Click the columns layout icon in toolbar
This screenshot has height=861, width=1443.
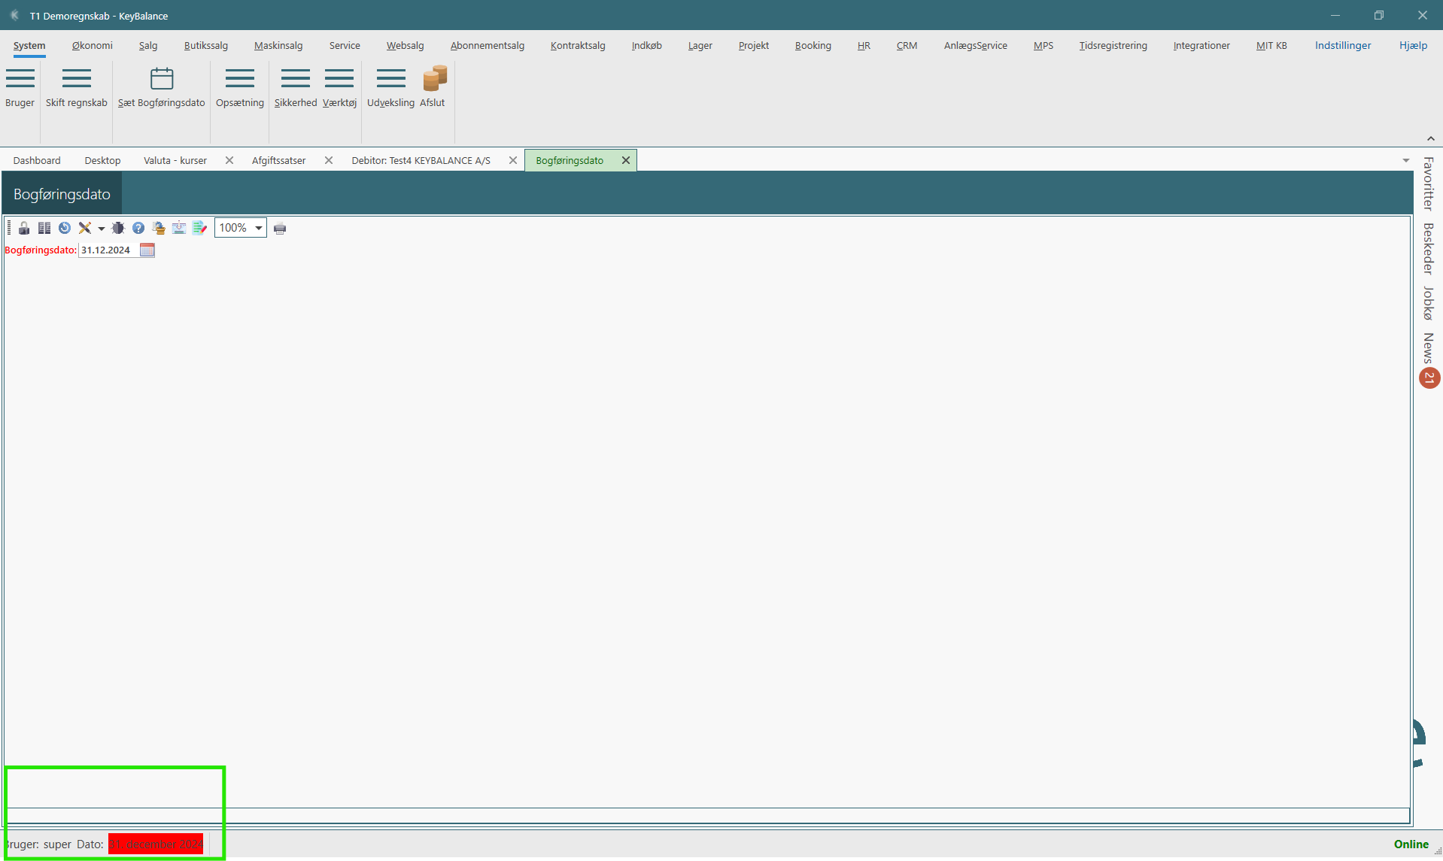44,228
